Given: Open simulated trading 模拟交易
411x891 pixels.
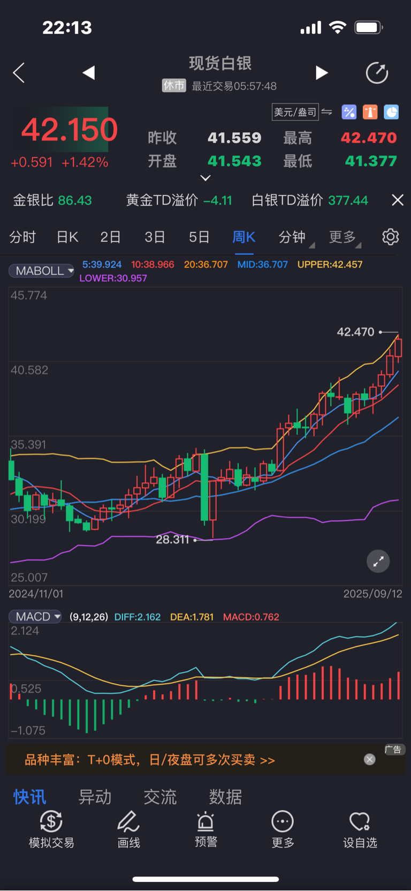Looking at the screenshot, I should 51,830.
